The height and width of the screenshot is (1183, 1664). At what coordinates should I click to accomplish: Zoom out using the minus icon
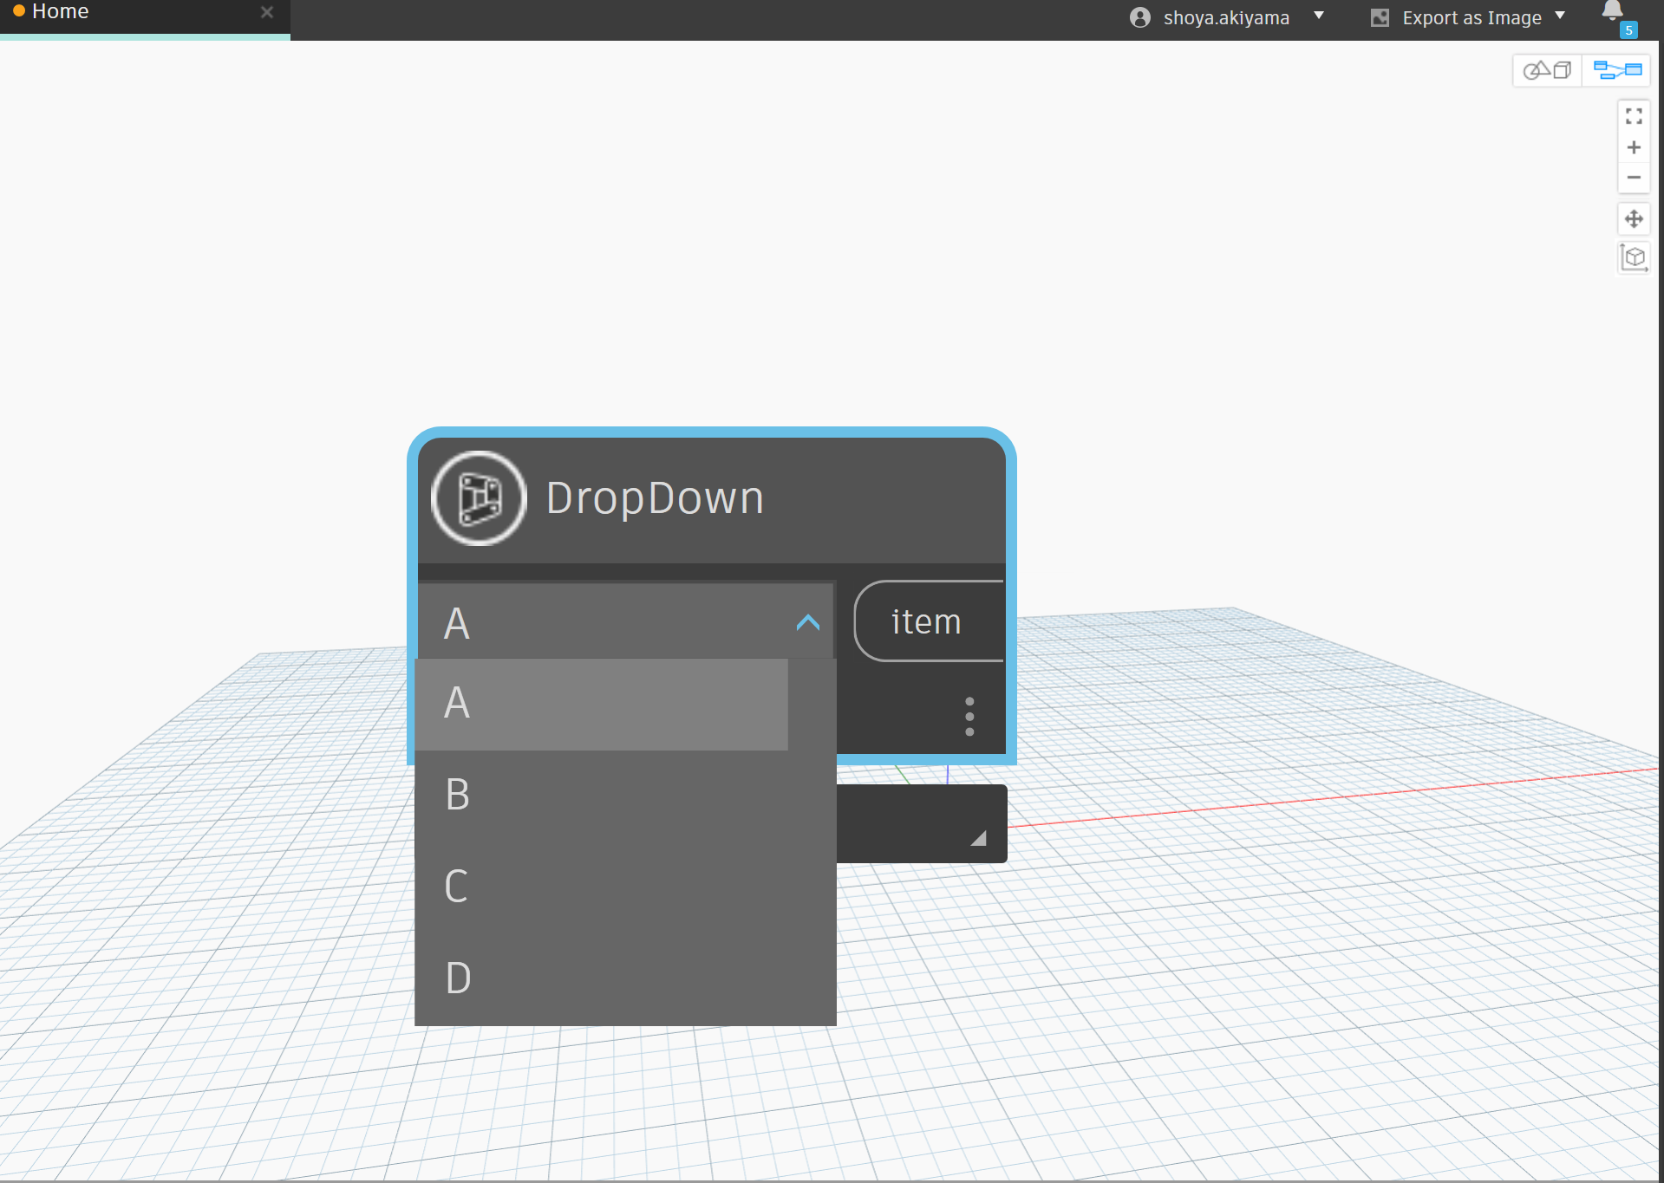click(1634, 178)
